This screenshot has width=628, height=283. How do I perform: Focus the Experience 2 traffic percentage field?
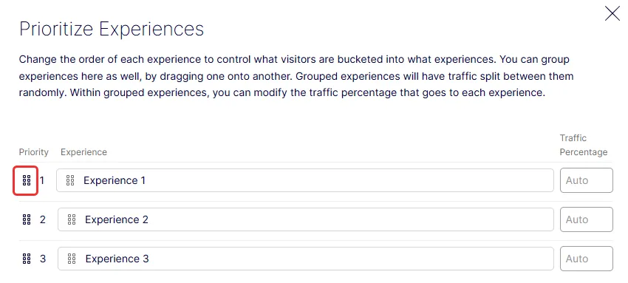click(587, 219)
